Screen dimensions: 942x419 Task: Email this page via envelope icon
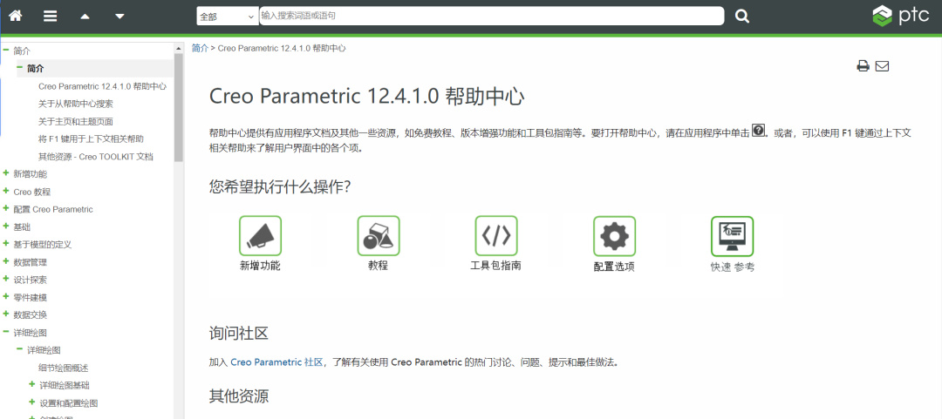click(882, 66)
